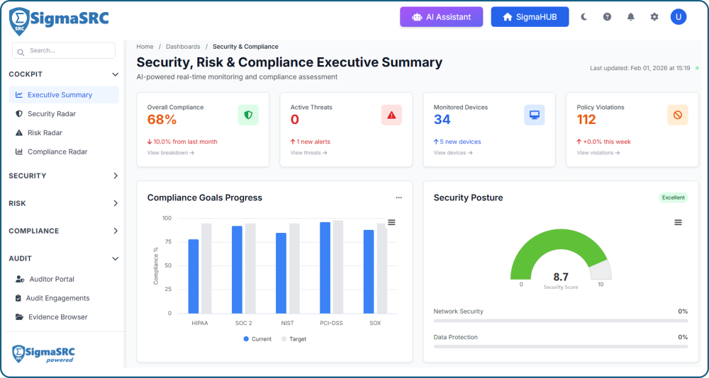
Task: Click the 34 monitored devices value
Action: [442, 120]
